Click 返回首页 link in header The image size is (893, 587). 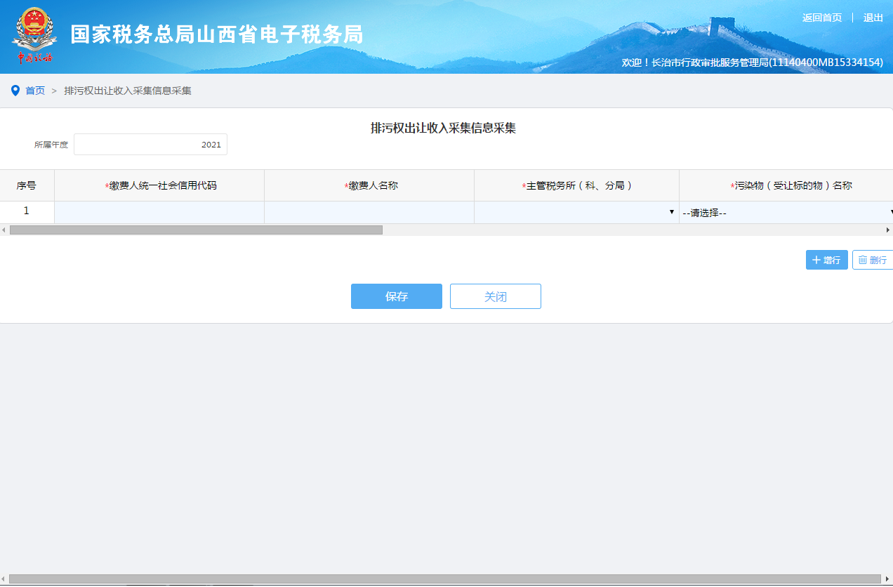click(822, 18)
